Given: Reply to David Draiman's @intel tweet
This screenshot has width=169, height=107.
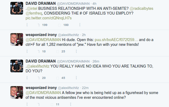Looking at the screenshot, I should tap(27, 25).
